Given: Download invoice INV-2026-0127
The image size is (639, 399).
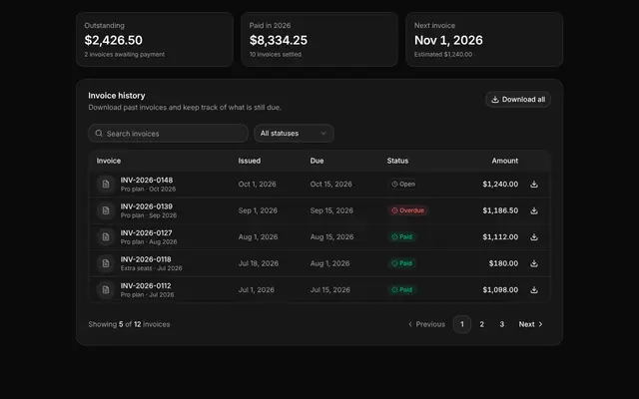Looking at the screenshot, I should pyautogui.click(x=534, y=237).
